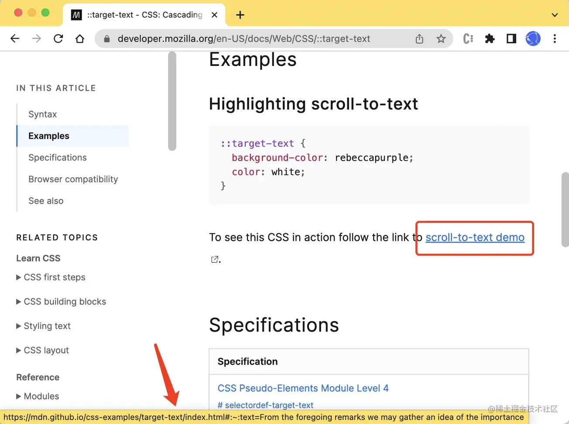This screenshot has width=569, height=424.
Task: Toggle the browser side panel icon
Action: (x=511, y=38)
